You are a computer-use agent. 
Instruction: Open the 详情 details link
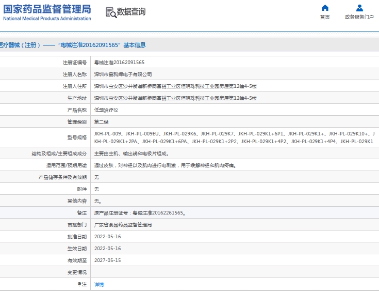click(x=99, y=284)
